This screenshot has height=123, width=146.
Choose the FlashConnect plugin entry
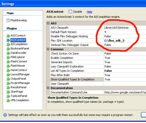click(x=19, y=61)
